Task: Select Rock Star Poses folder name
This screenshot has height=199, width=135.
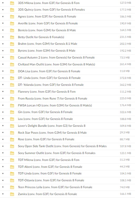Action: (x=52, y=133)
